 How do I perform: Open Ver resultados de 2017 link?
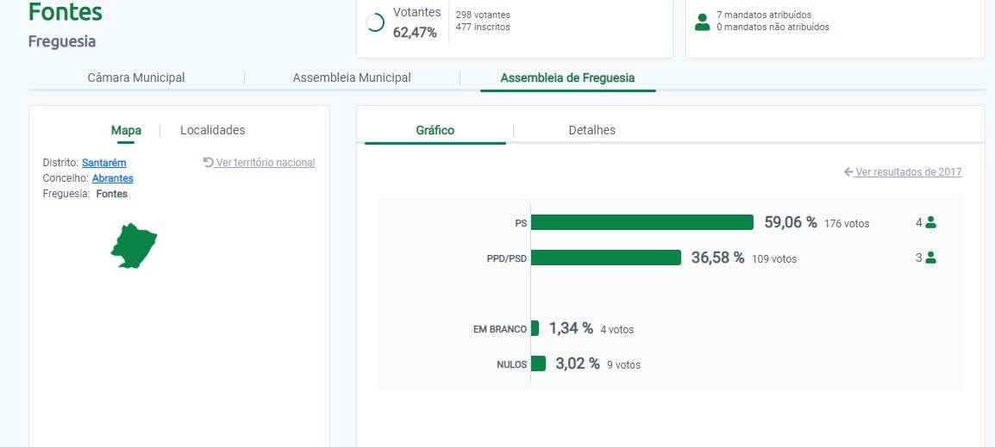coord(908,172)
